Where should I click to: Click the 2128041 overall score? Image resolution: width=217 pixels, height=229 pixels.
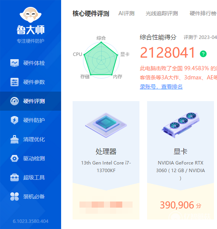(x=167, y=53)
